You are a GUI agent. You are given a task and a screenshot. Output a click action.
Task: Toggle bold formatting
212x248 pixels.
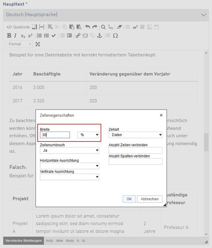point(9,36)
